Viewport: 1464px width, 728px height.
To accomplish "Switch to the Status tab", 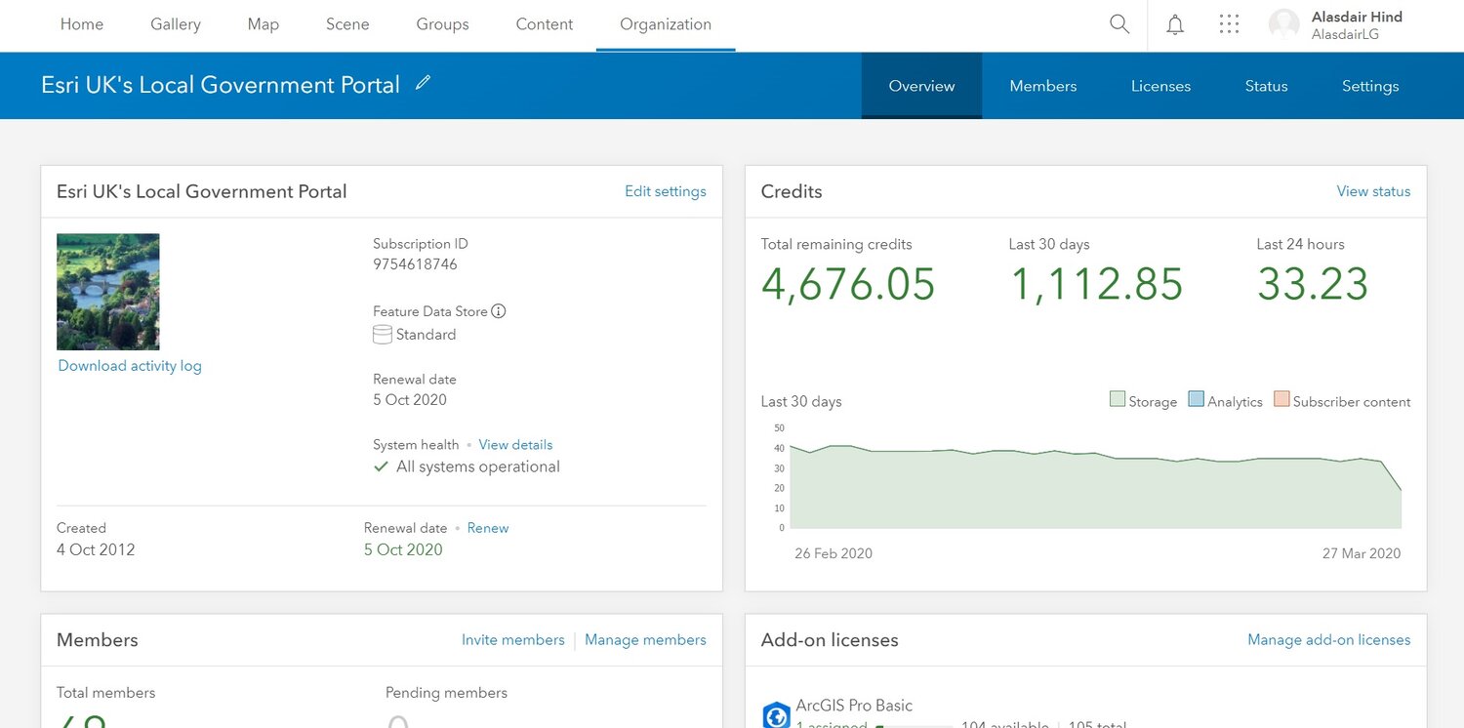I will pyautogui.click(x=1266, y=86).
